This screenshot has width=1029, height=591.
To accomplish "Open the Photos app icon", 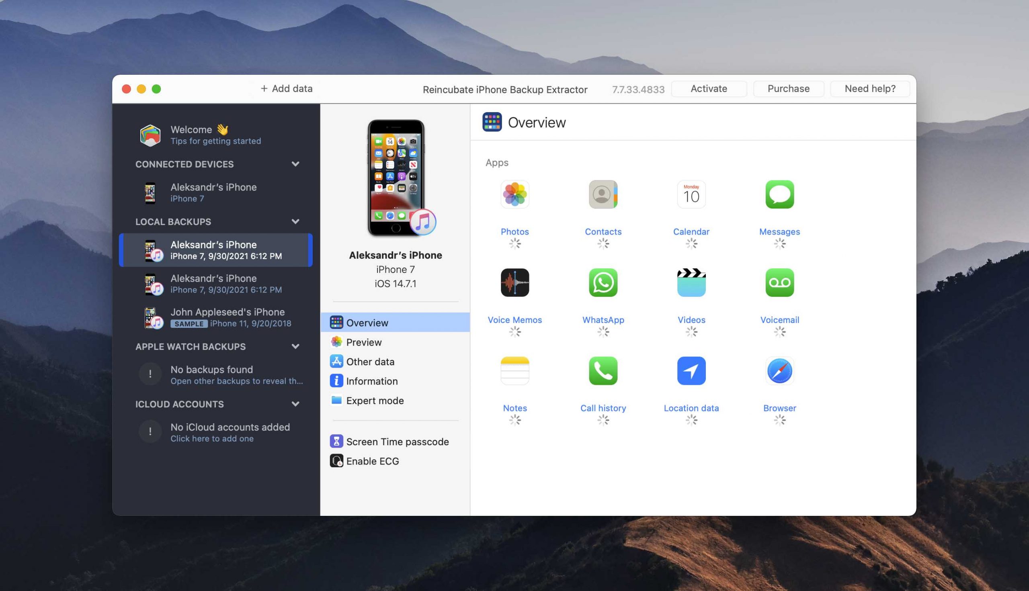I will click(x=514, y=194).
